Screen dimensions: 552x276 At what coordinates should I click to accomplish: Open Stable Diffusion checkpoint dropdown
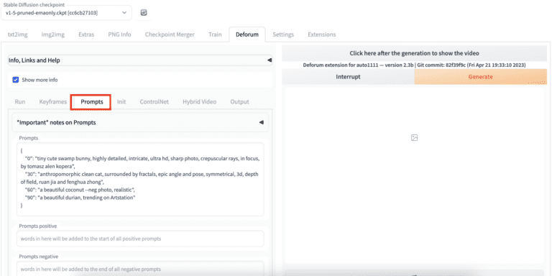coord(66,13)
